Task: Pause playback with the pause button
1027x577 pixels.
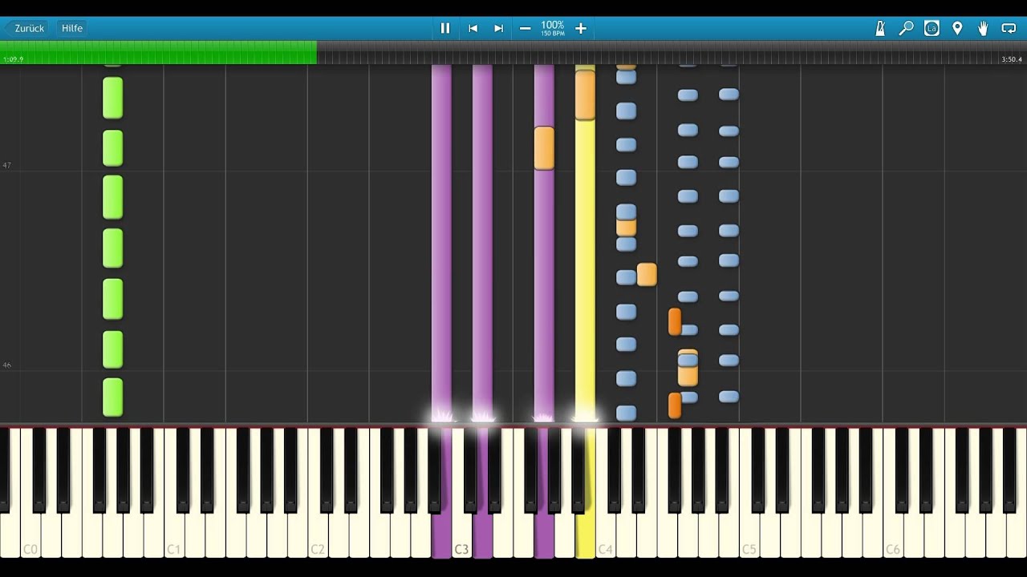Action: pos(445,28)
